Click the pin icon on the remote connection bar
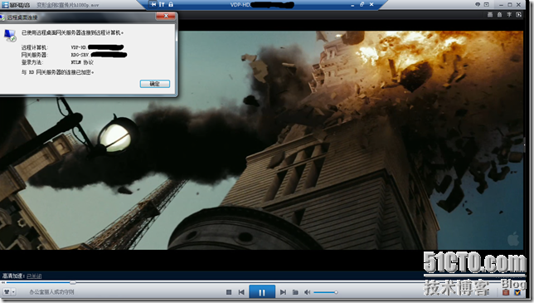534x303 pixels. pos(153,4)
